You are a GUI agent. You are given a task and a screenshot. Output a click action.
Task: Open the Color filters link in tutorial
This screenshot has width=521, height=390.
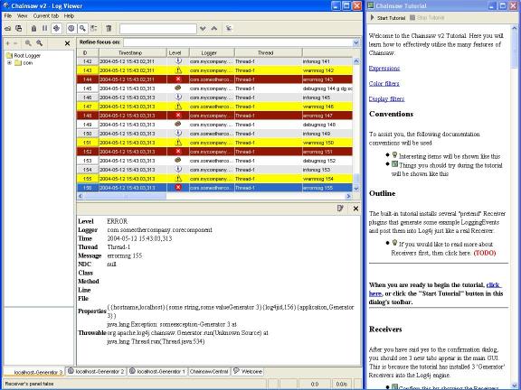pos(384,84)
